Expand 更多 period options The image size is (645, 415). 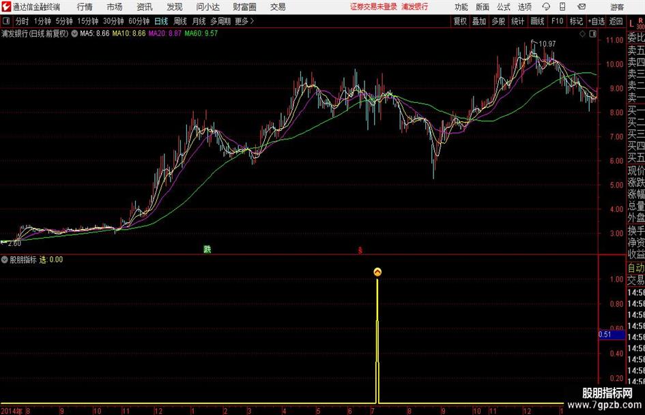click(x=244, y=21)
